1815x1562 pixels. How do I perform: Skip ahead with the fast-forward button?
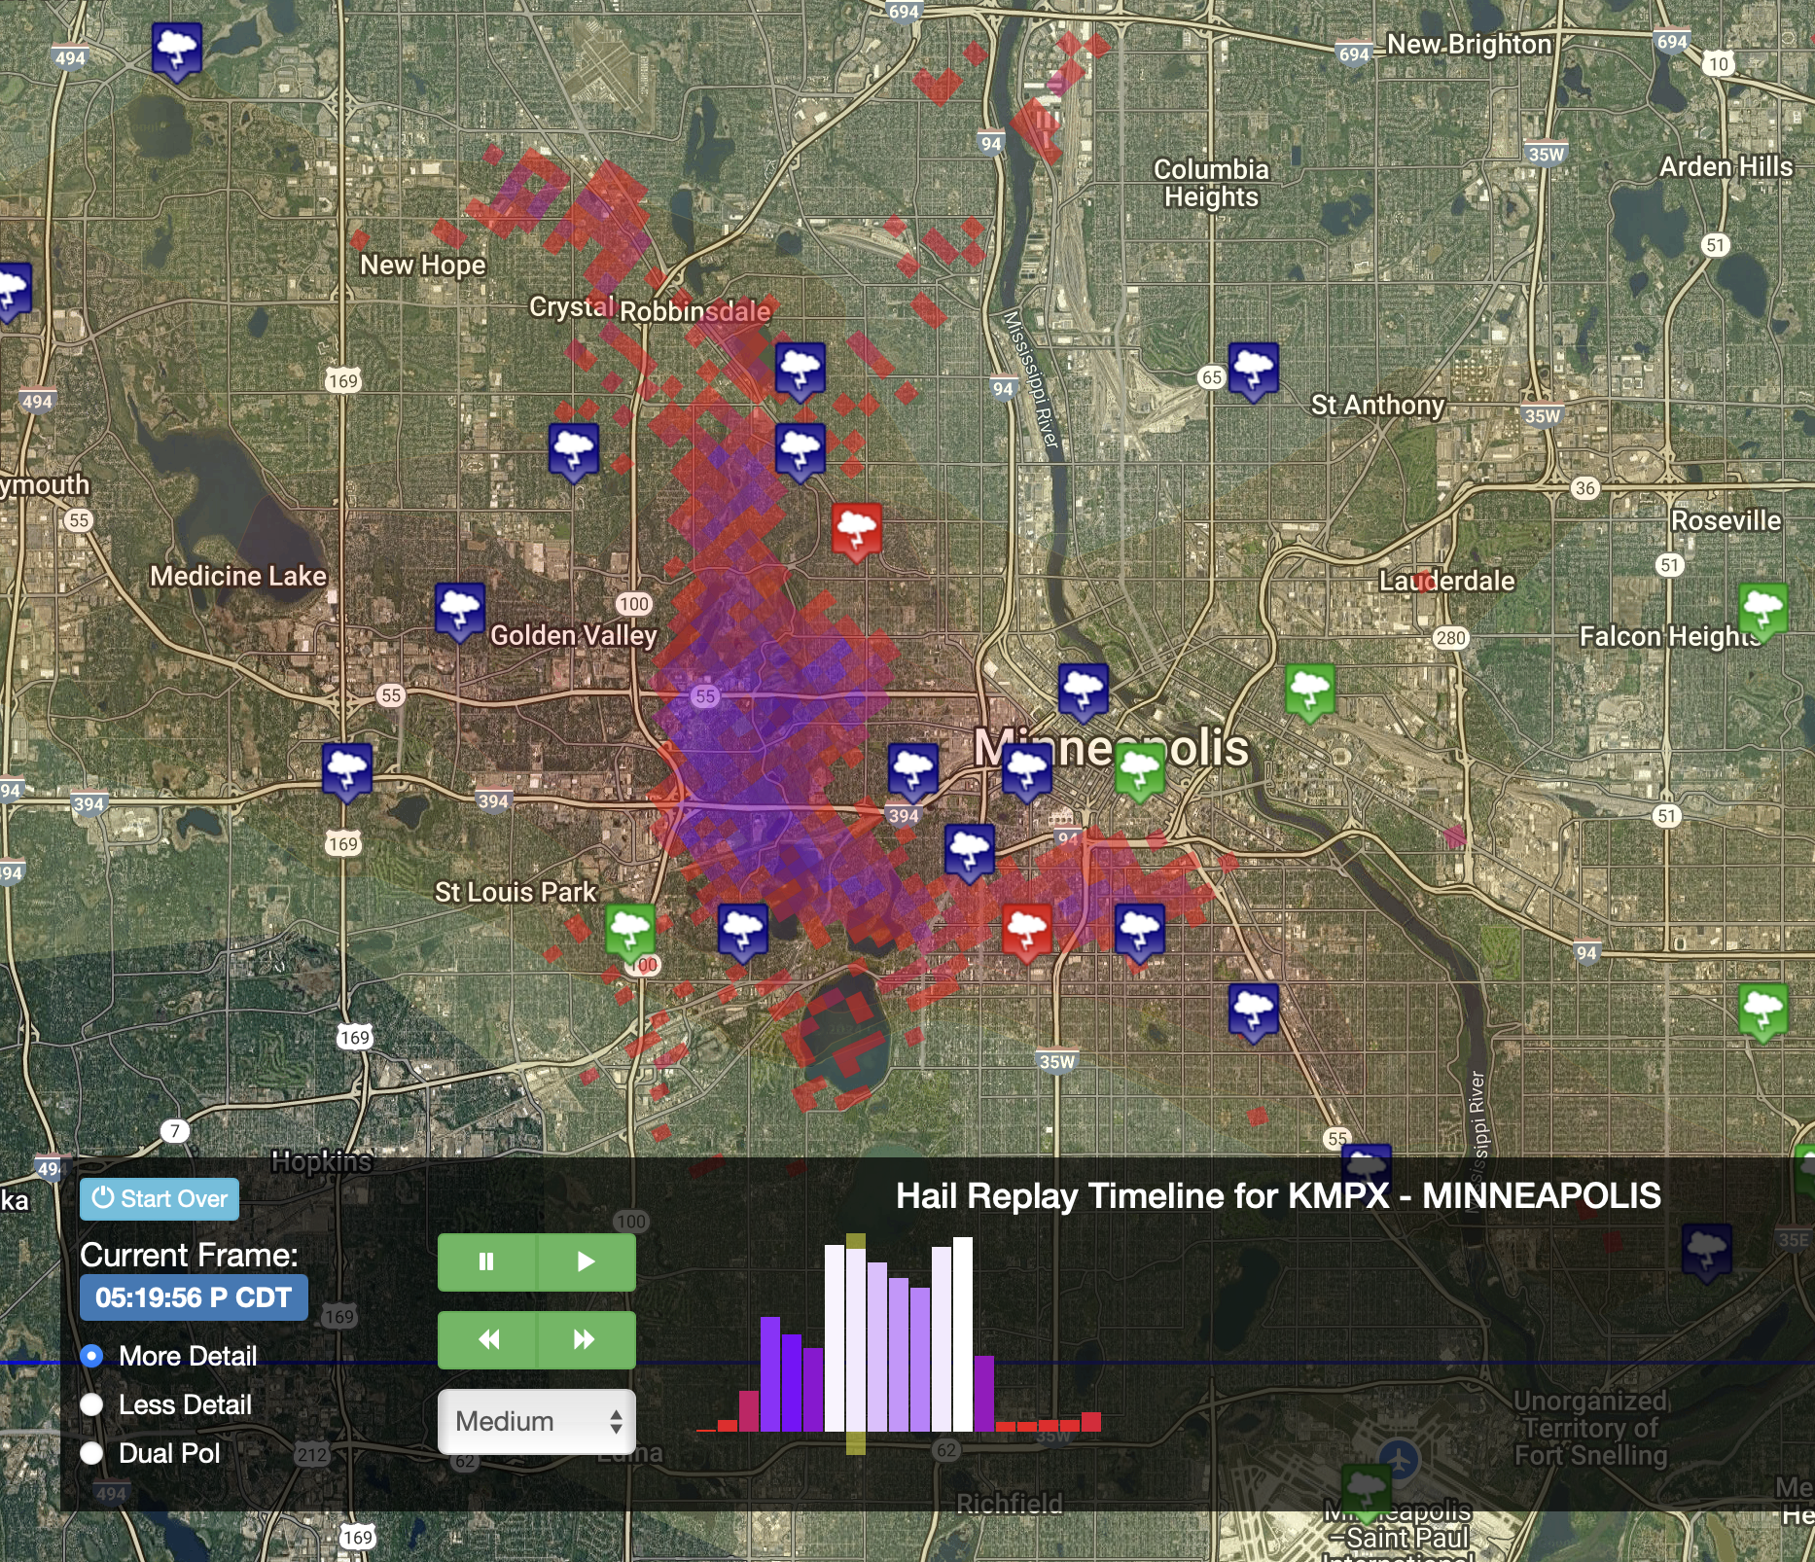pyautogui.click(x=586, y=1340)
